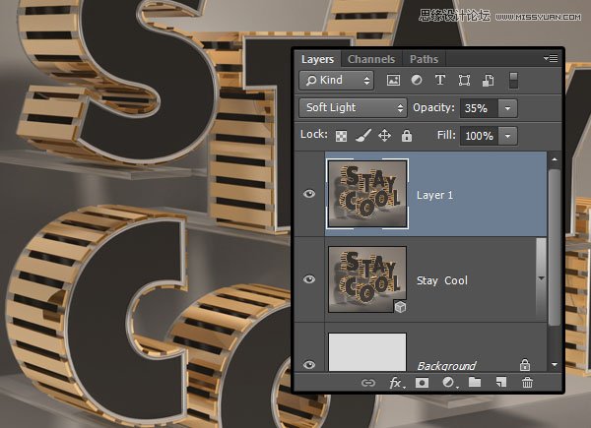This screenshot has width=591, height=428.
Task: Open Soft Light blend mode dropdown
Action: 353,108
